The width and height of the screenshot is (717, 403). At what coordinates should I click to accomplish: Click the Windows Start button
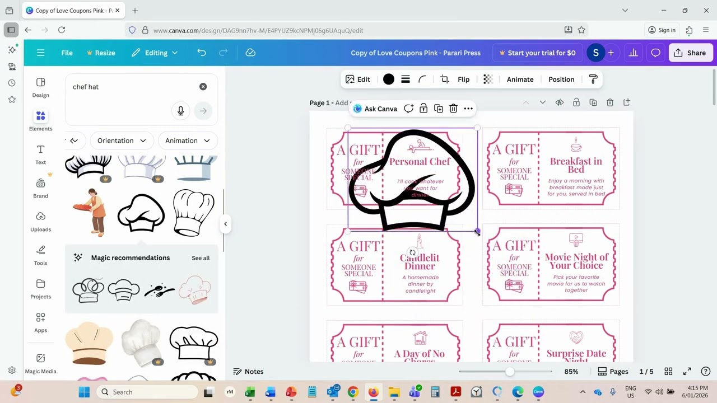coord(84,392)
